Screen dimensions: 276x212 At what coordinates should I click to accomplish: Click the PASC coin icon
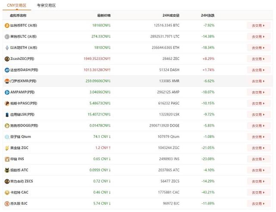(7, 103)
